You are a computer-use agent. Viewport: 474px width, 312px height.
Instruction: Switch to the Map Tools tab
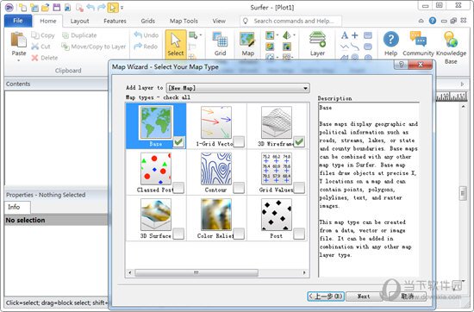[184, 21]
